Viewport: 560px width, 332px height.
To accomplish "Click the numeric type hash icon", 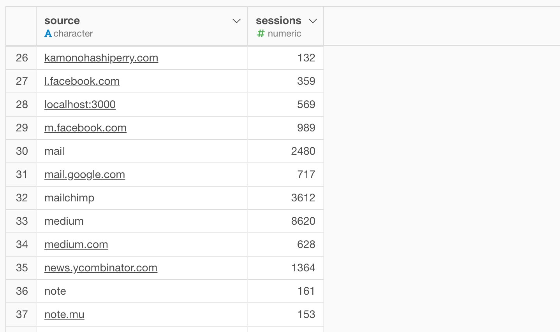I will pos(261,33).
